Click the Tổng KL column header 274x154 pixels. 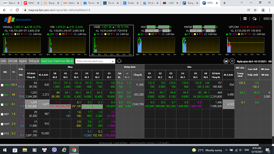click(138, 75)
